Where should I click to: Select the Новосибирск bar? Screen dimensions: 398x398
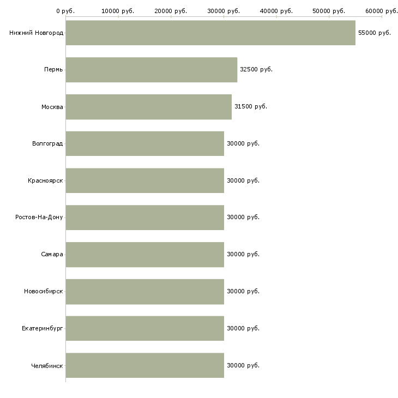coord(145,292)
